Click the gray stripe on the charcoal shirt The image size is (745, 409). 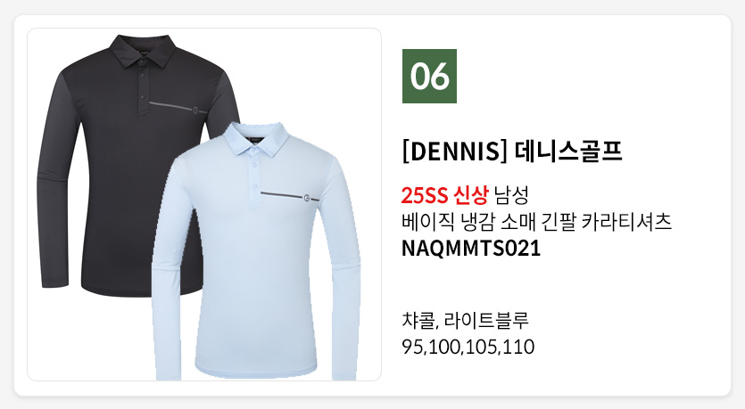coord(171,106)
